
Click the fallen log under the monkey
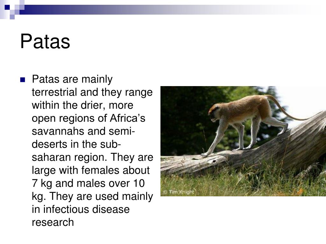(x=250, y=153)
